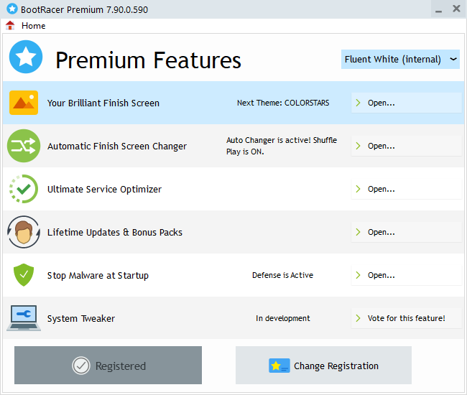This screenshot has height=395, width=467.
Task: Go to Home in the menu bar
Action: point(33,25)
